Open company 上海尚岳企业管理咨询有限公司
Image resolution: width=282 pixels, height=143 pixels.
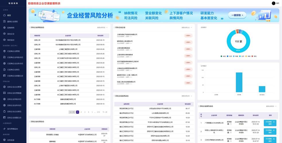pos(127,68)
